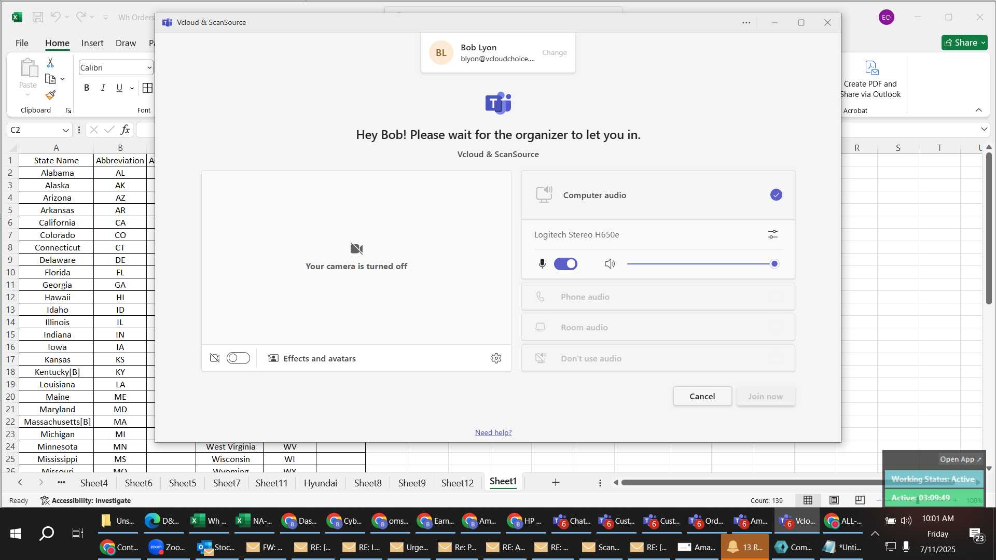Click the speaker volume icon in Teams
This screenshot has width=996, height=560.
point(610,264)
